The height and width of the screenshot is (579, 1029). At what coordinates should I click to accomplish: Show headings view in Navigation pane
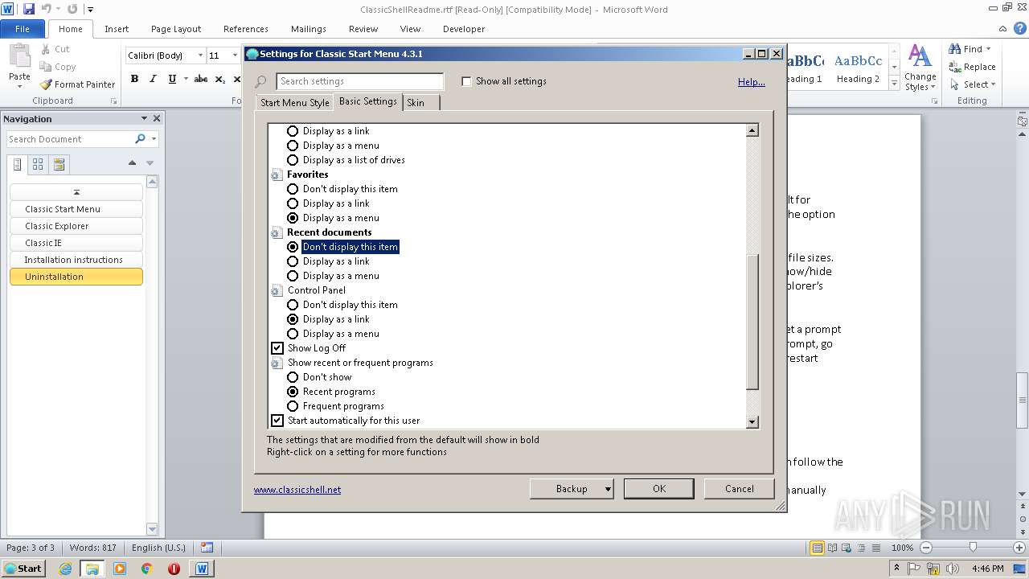[x=18, y=164]
